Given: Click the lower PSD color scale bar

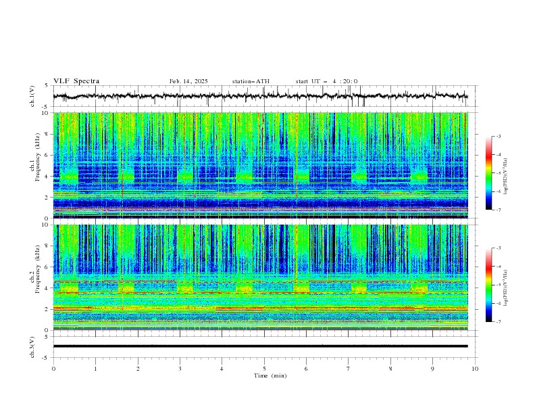Looking at the screenshot, I should pyautogui.click(x=488, y=285).
